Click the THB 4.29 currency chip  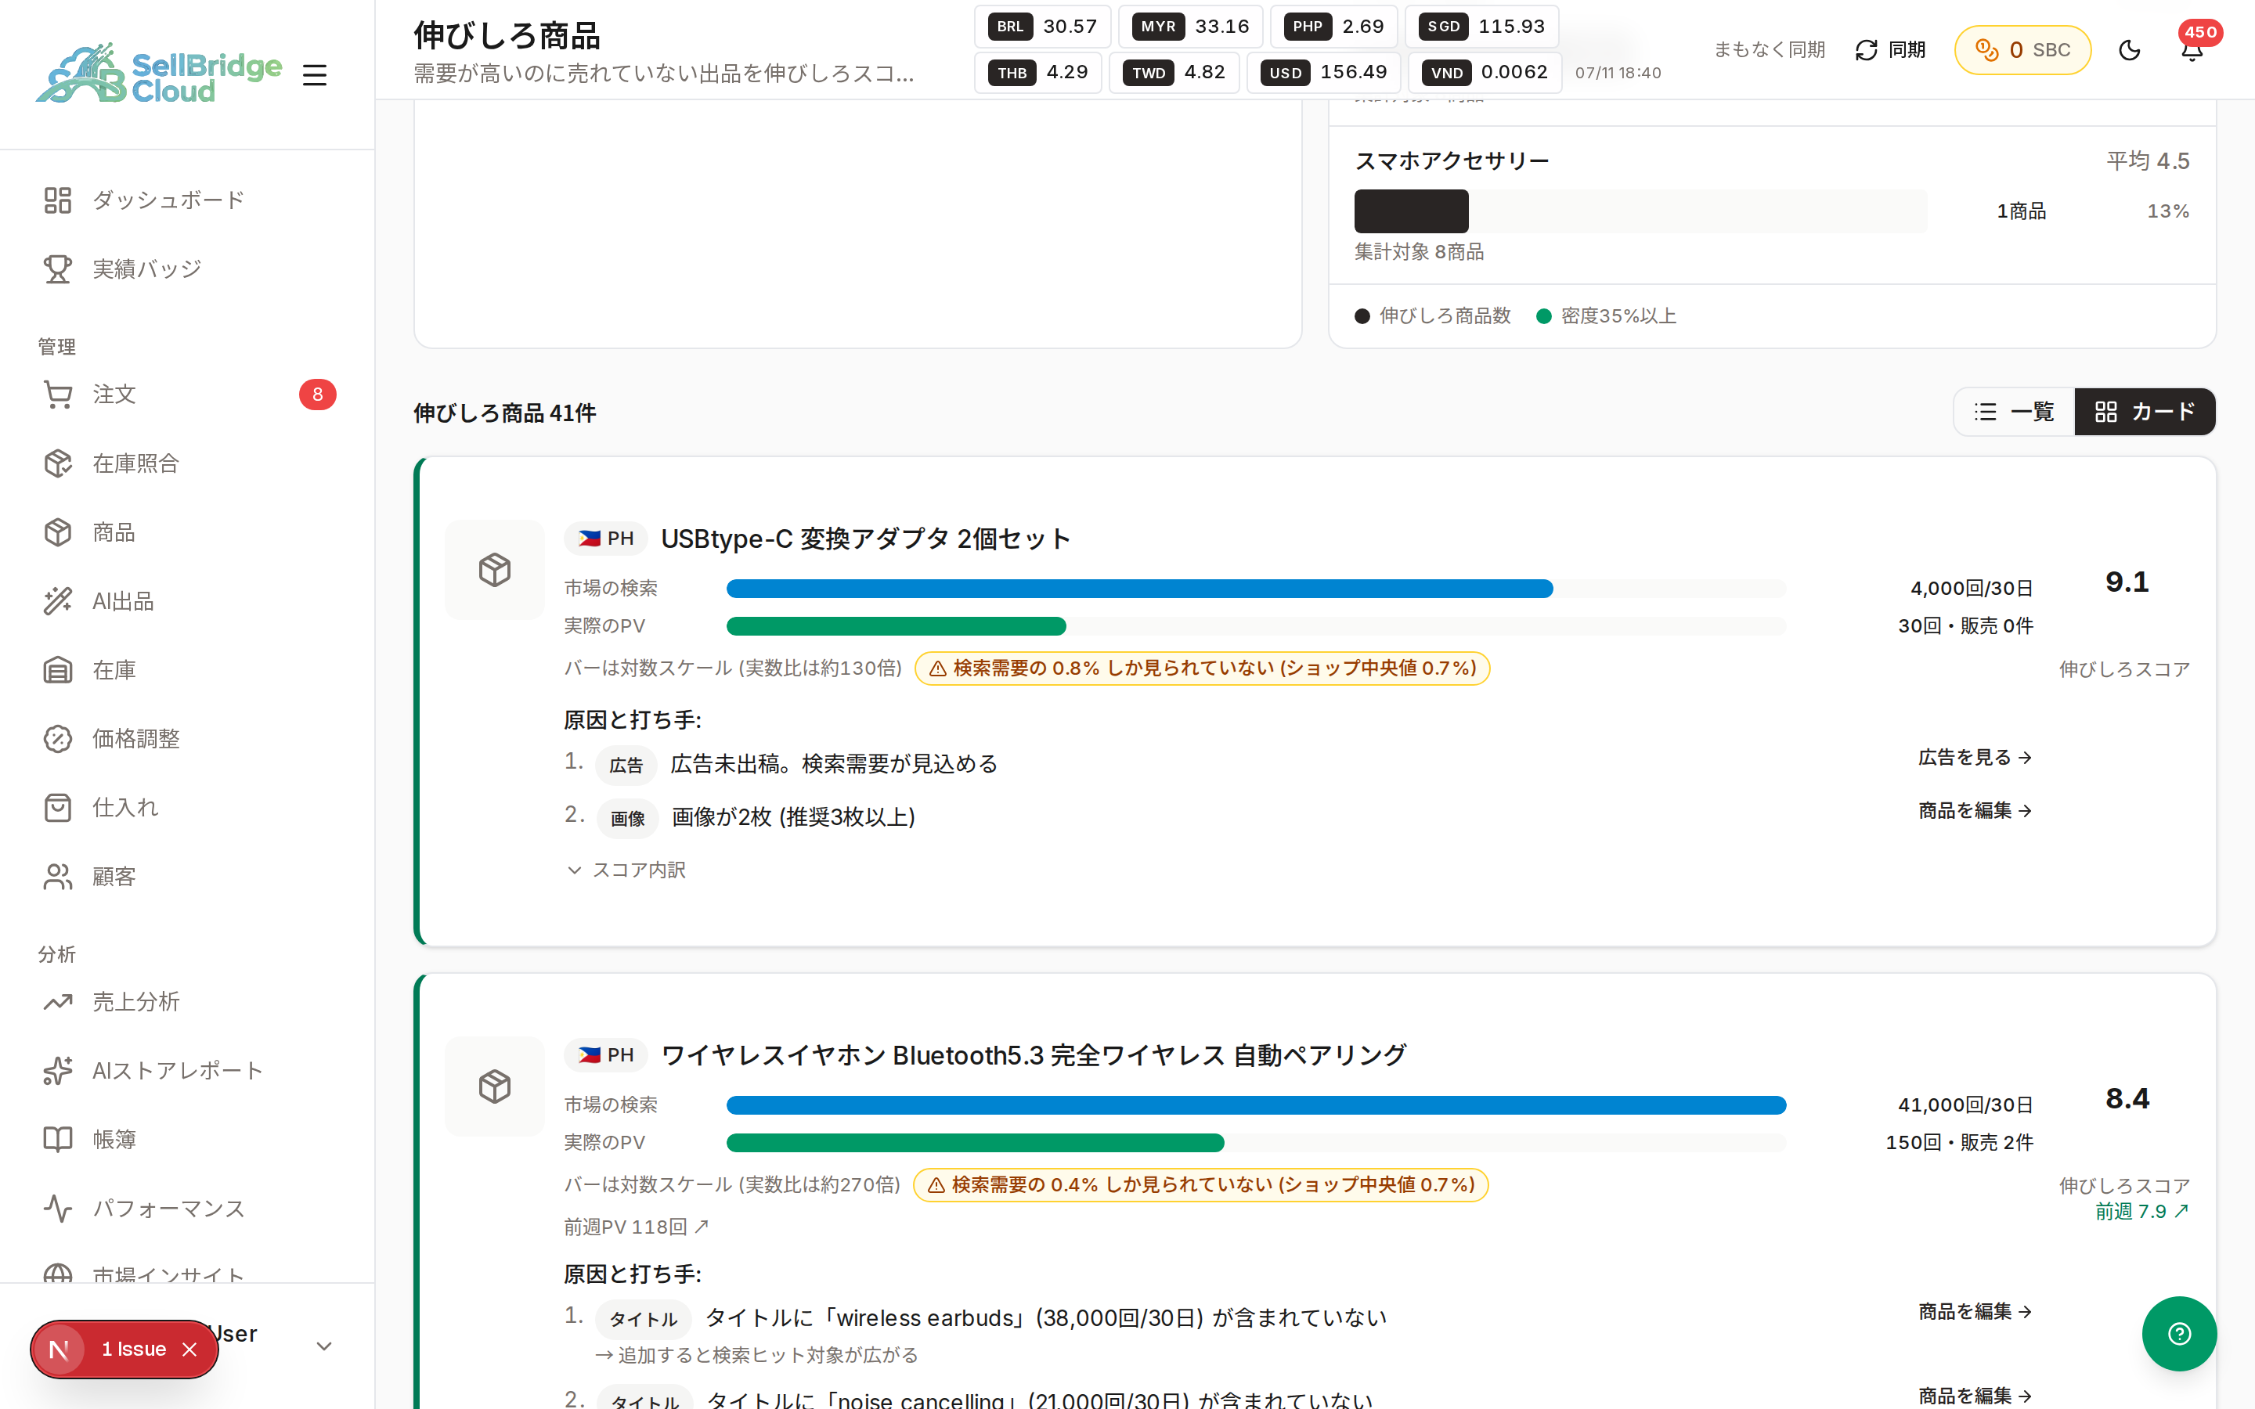click(x=1038, y=73)
